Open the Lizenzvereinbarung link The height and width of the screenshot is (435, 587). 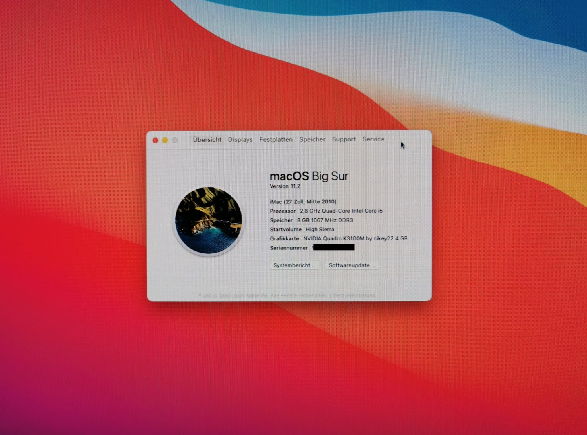352,296
